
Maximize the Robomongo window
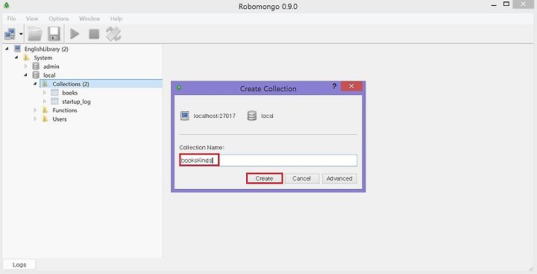click(506, 4)
